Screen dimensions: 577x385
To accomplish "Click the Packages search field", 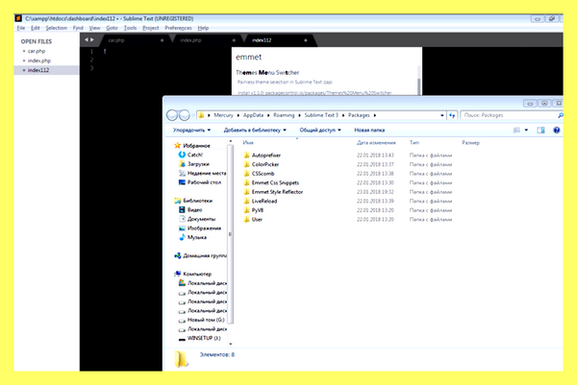I will (509, 115).
